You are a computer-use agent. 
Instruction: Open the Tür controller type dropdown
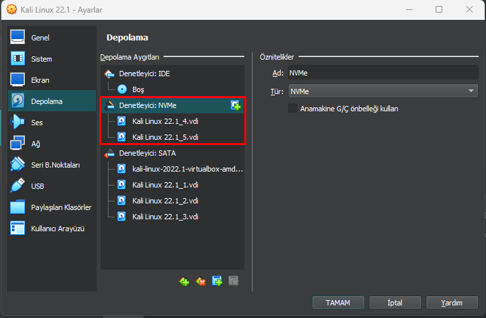[383, 91]
